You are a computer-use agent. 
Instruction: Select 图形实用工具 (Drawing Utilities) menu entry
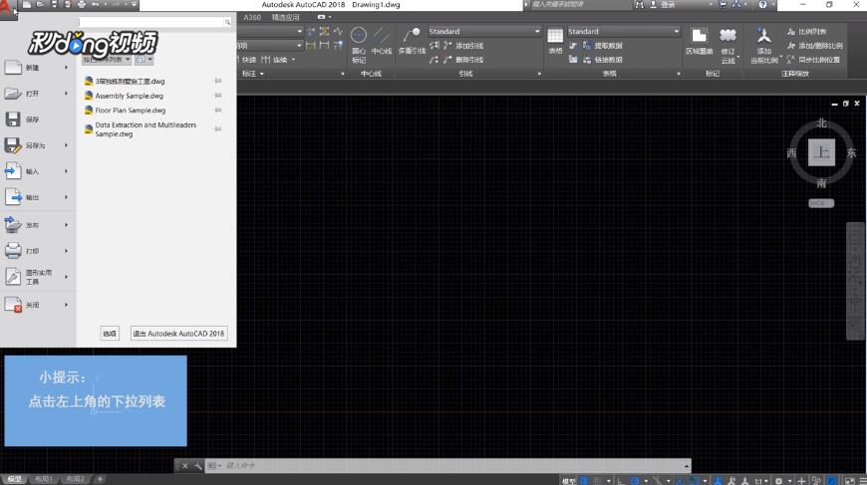38,277
